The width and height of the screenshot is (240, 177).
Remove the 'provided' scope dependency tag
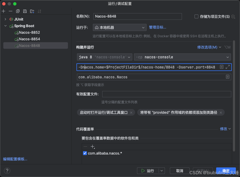[221, 113]
